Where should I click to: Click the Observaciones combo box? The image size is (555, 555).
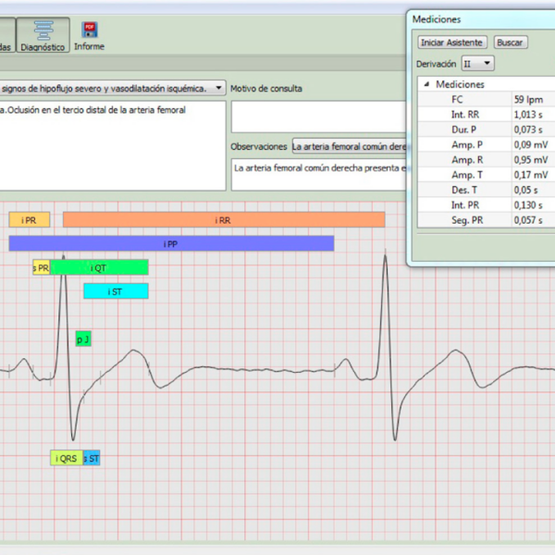point(349,146)
